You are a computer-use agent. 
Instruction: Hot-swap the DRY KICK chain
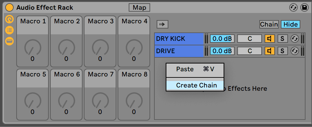[295, 39]
